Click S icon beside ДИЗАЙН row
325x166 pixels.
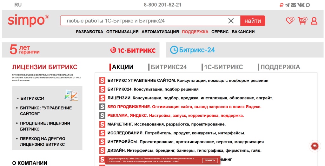(x=102, y=151)
